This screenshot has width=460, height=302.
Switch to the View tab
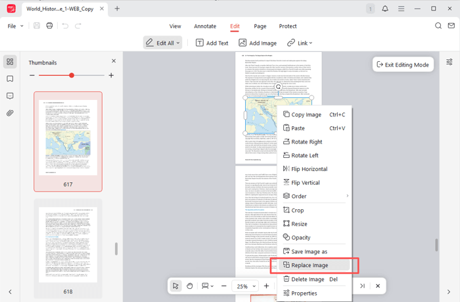point(175,26)
